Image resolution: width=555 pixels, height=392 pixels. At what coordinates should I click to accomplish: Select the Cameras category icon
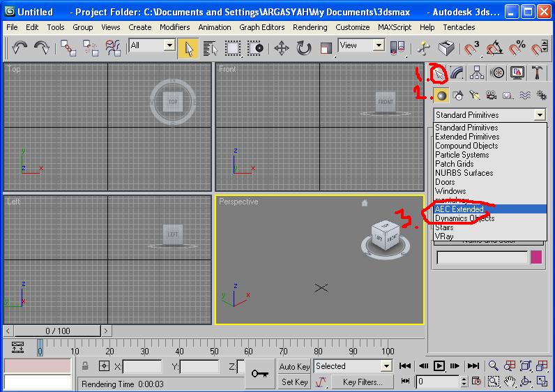coord(492,96)
